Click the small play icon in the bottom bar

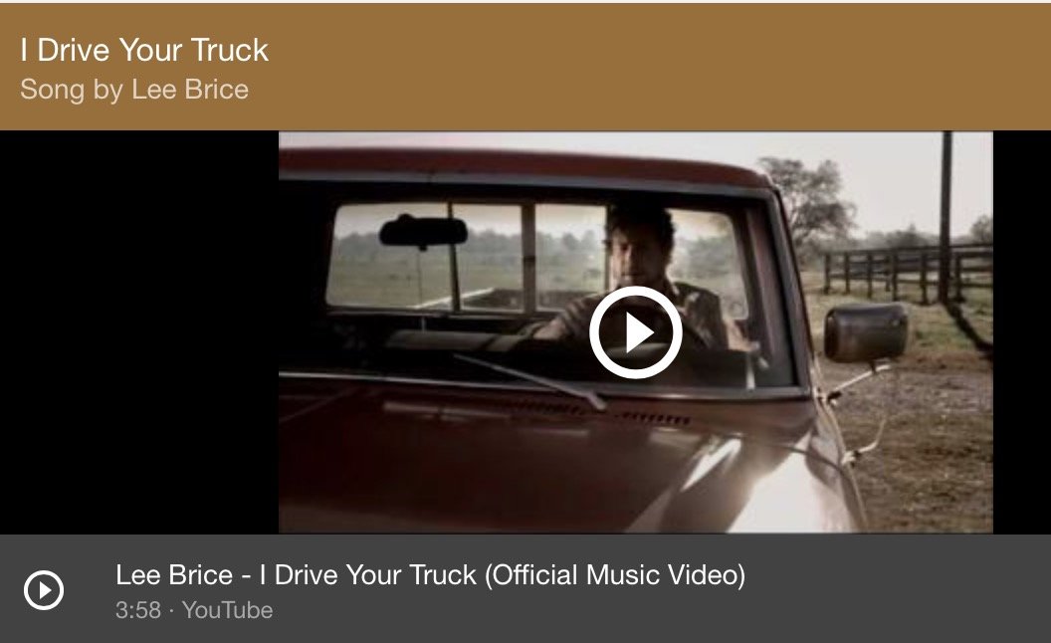44,590
